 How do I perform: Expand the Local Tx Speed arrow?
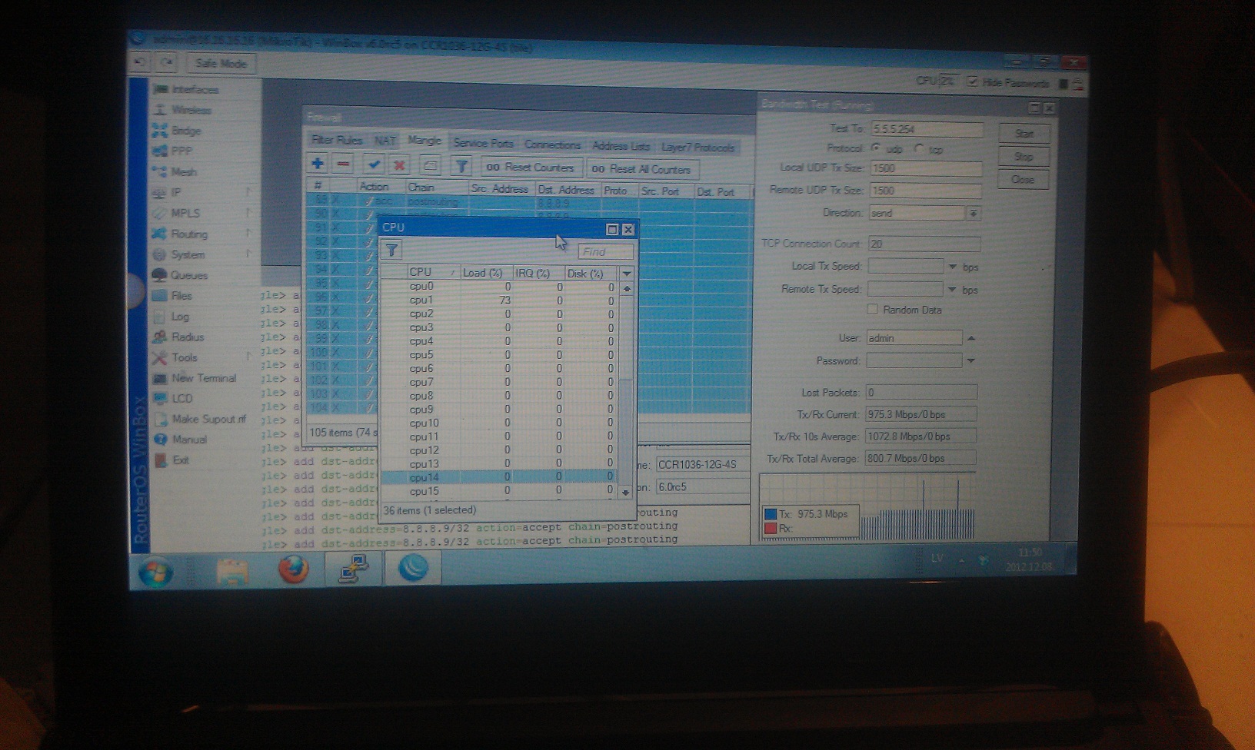pyautogui.click(x=952, y=267)
